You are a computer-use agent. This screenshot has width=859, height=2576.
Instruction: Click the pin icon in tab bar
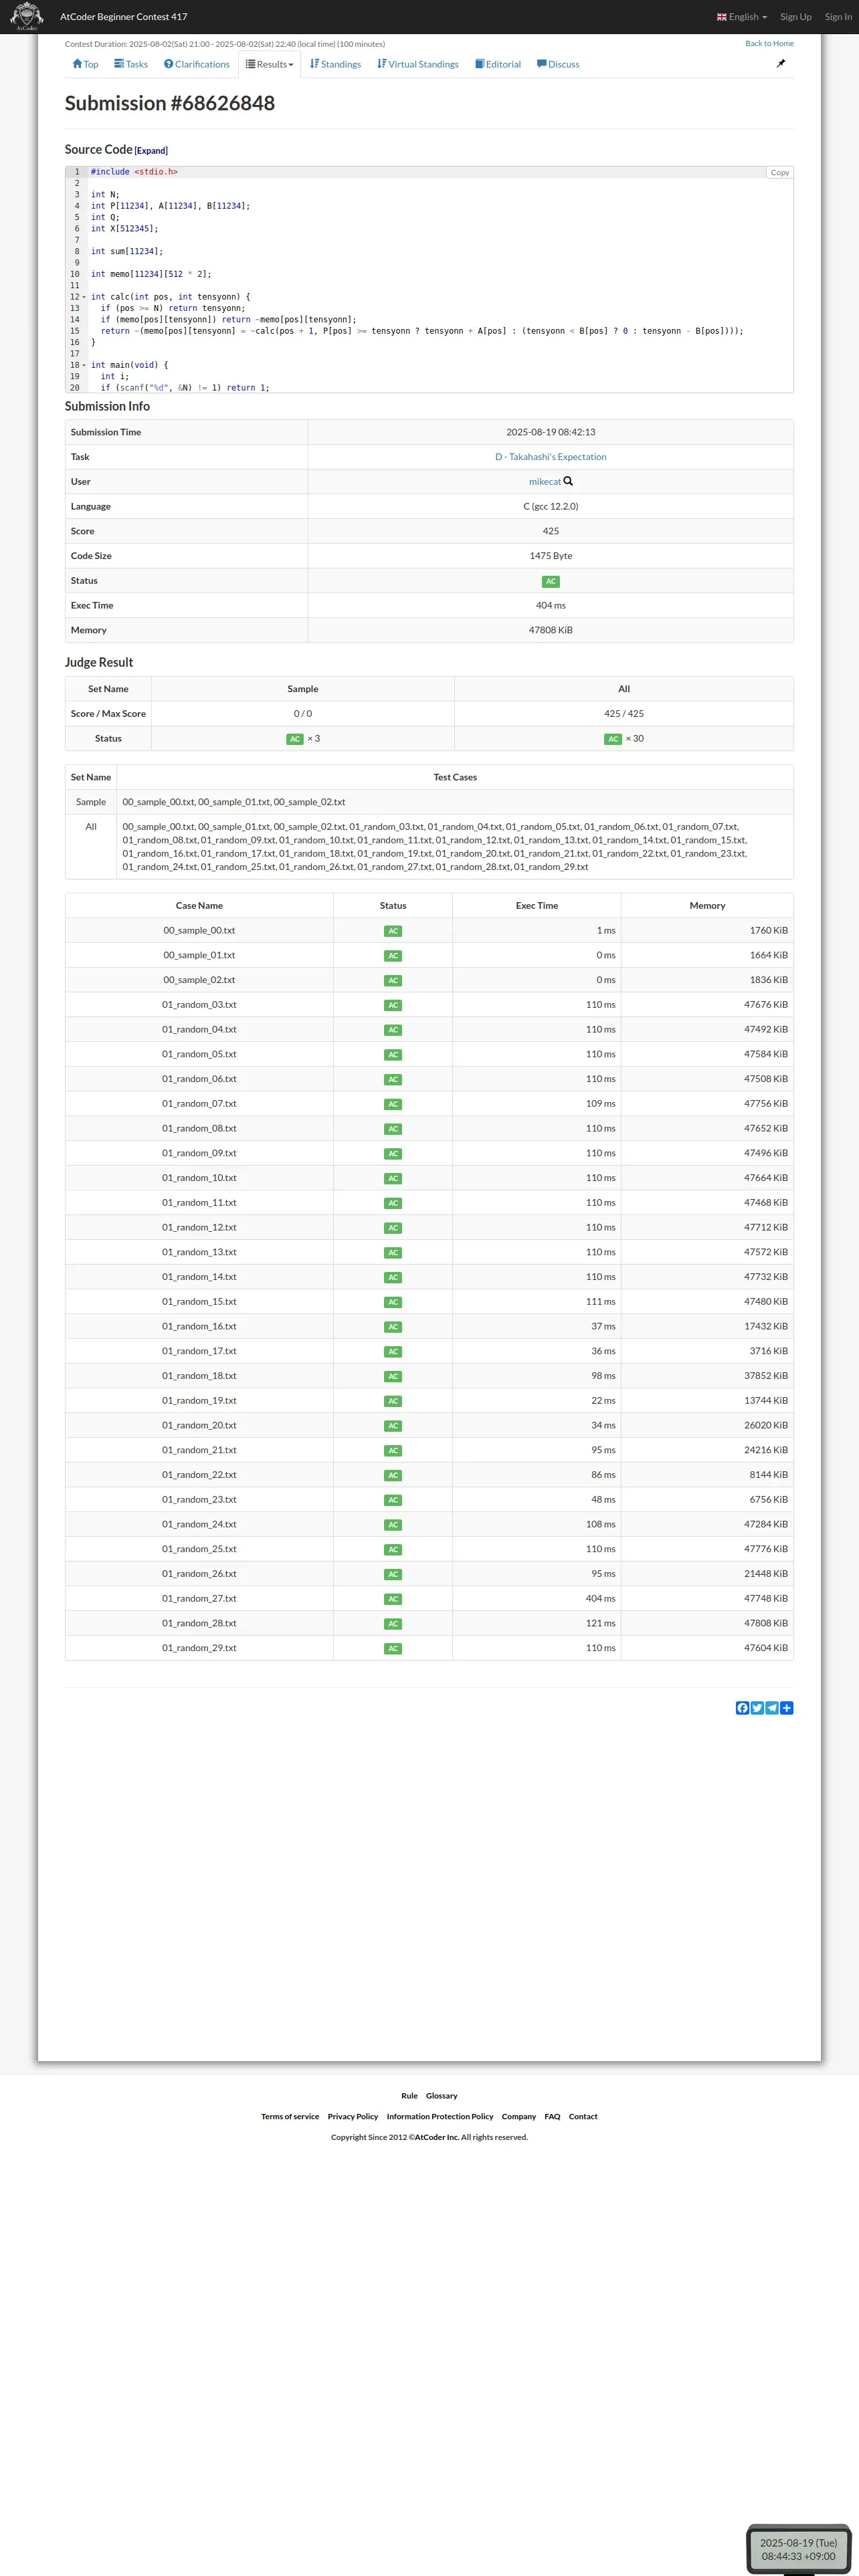781,63
